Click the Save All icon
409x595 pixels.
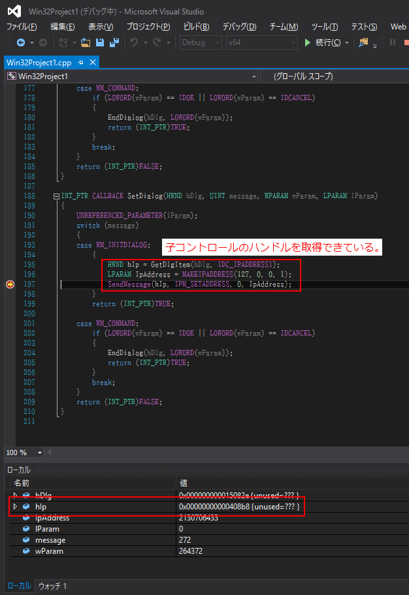coord(114,42)
